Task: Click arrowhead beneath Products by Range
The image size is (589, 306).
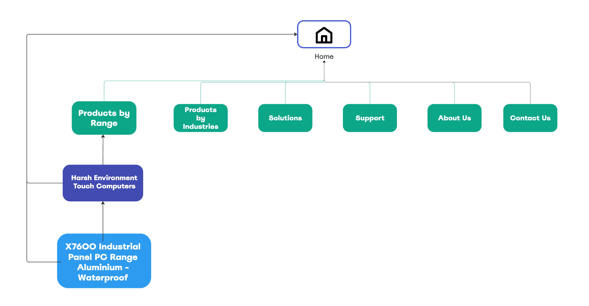Action: click(103, 136)
